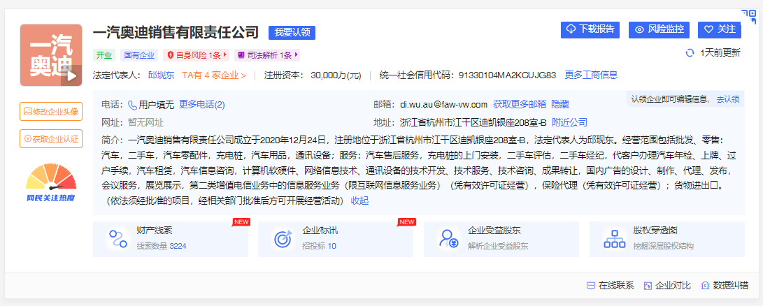Click the heart icon in 关注
763x306 pixels.
(708, 29)
